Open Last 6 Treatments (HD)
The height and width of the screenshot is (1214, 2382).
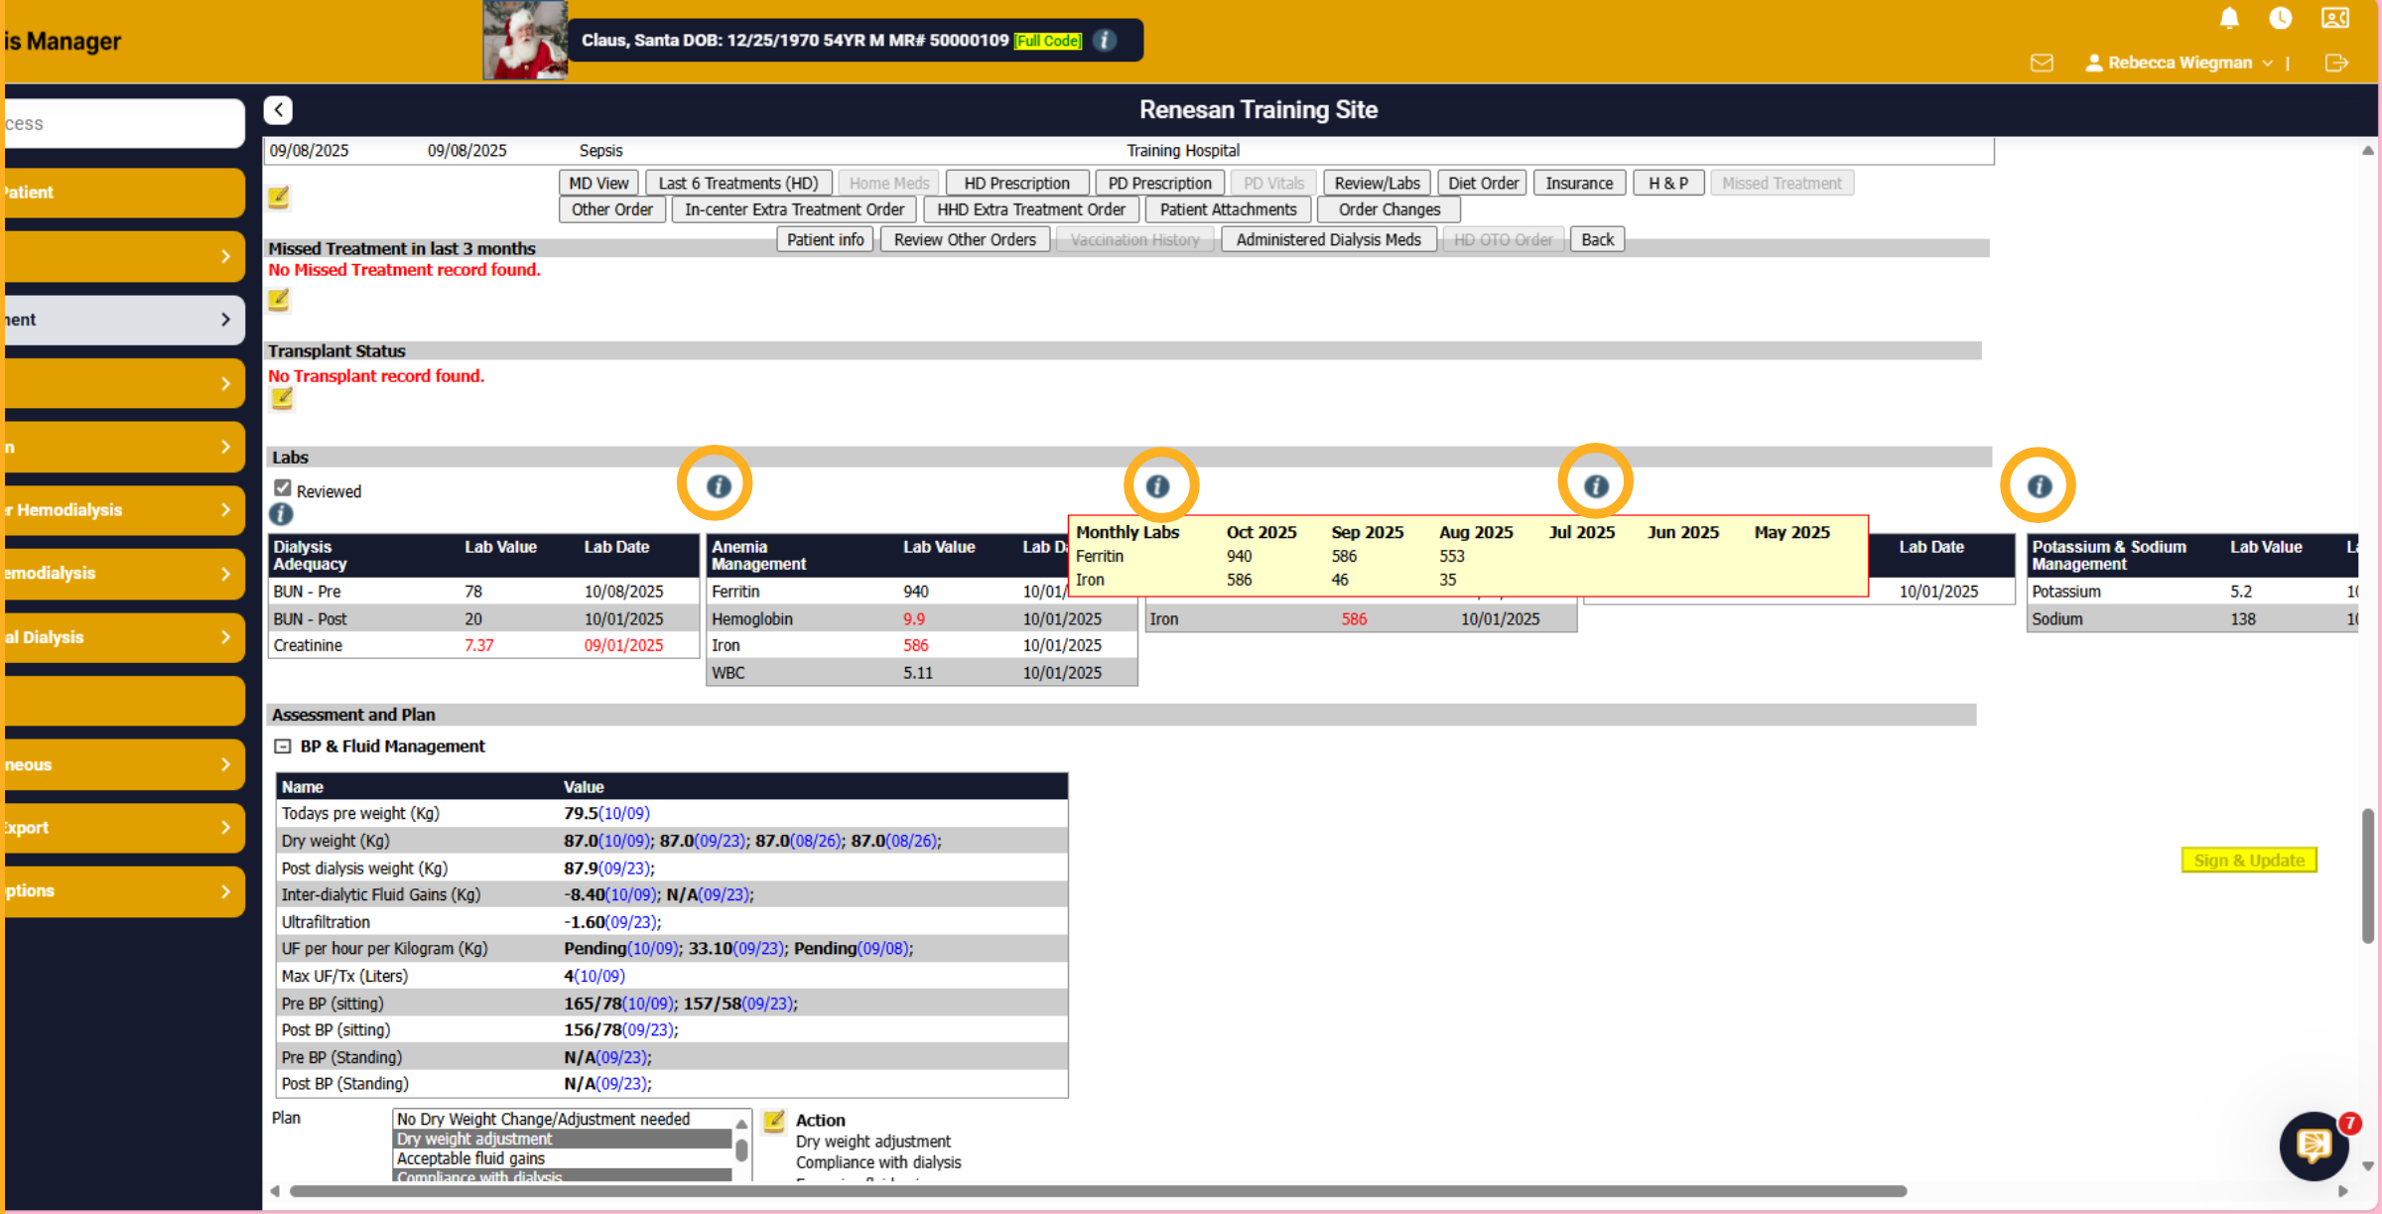pyautogui.click(x=737, y=184)
